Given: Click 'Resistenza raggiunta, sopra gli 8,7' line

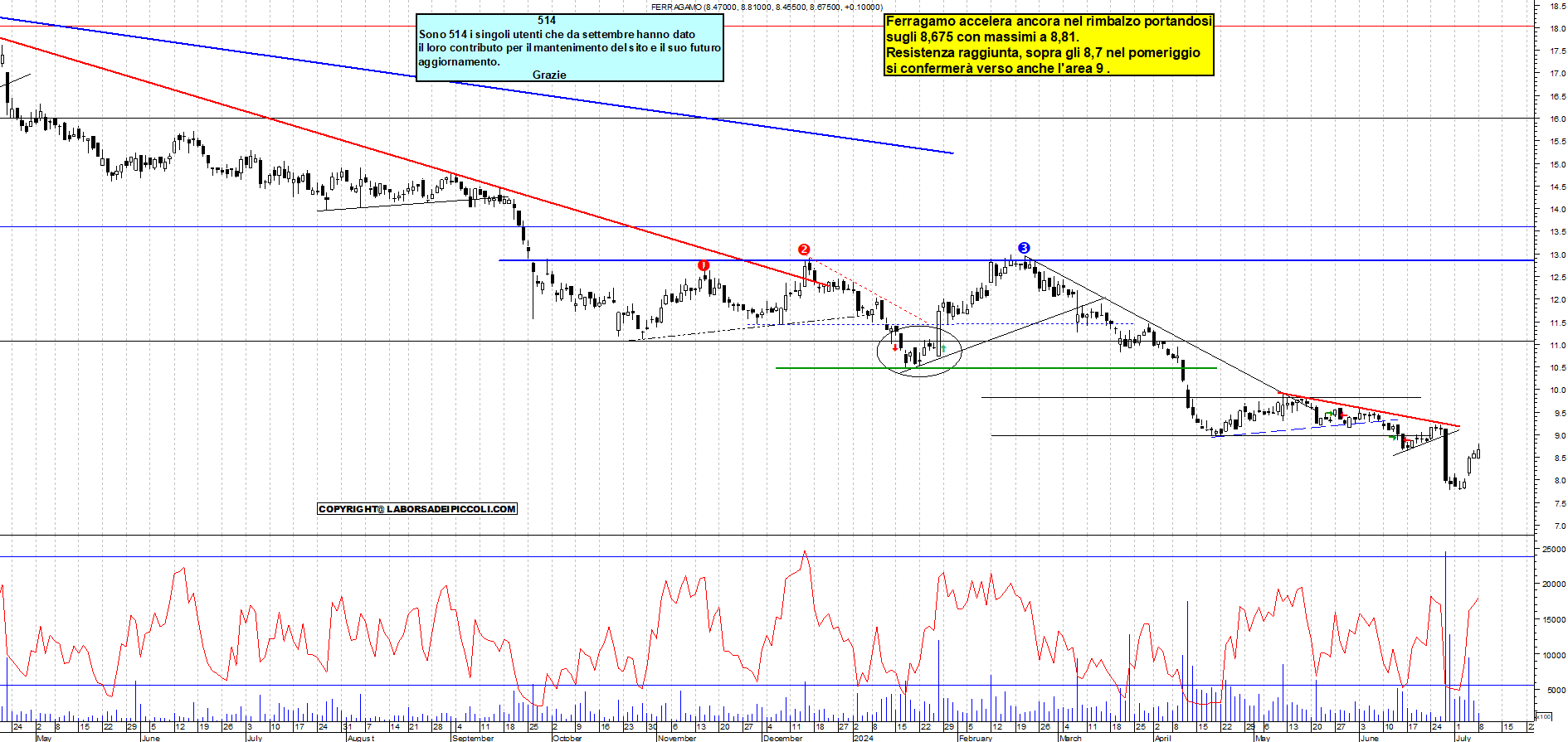Looking at the screenshot, I should 1043,52.
